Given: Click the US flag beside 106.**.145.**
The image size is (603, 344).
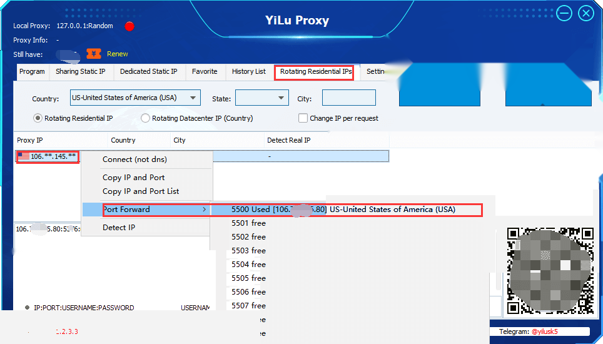Looking at the screenshot, I should pos(24,156).
